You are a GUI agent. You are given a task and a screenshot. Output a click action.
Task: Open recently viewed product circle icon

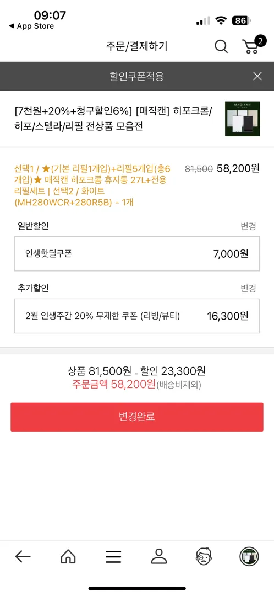(249, 557)
